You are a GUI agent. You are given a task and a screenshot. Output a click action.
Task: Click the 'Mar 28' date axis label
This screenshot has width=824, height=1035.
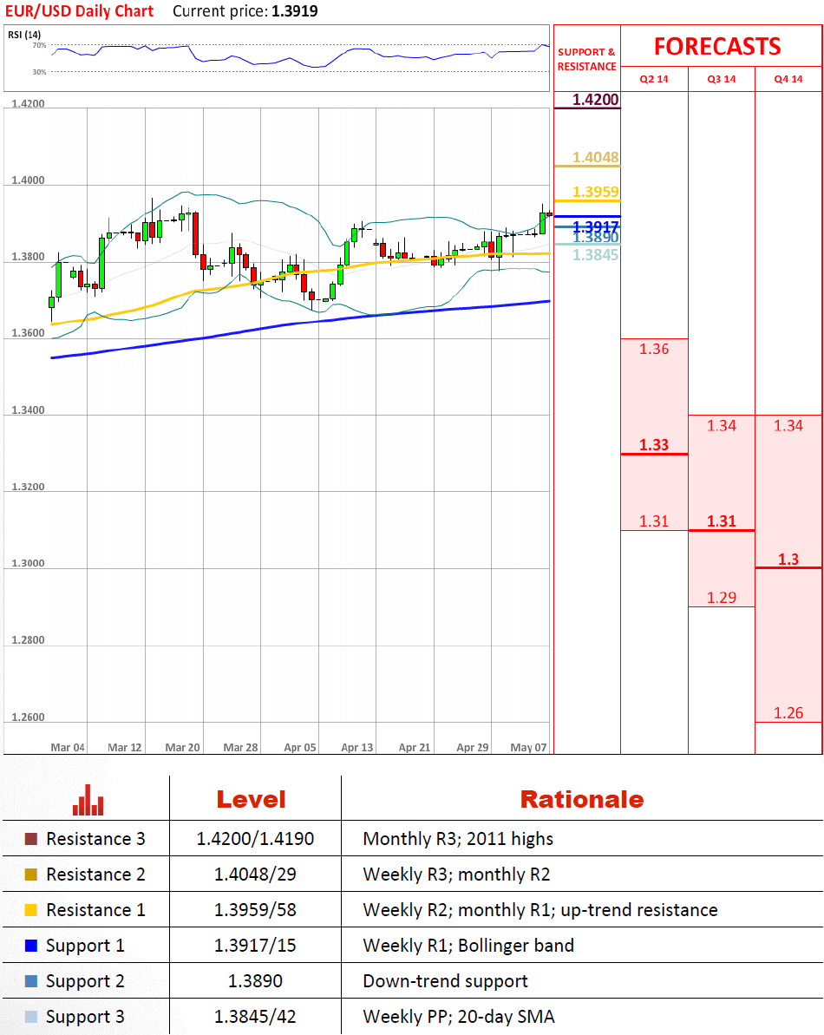[241, 747]
